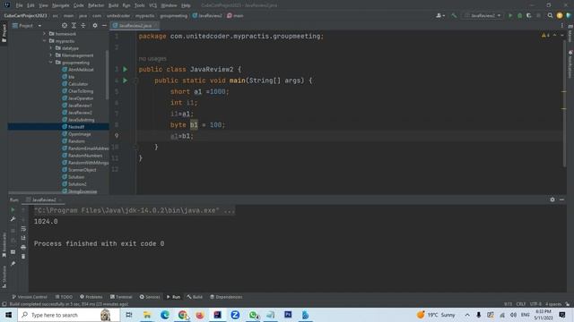Open the Navigate menu
574x322 pixels.
tap(60, 5)
